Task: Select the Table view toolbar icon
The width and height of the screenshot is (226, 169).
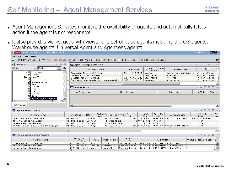Action: [81, 60]
